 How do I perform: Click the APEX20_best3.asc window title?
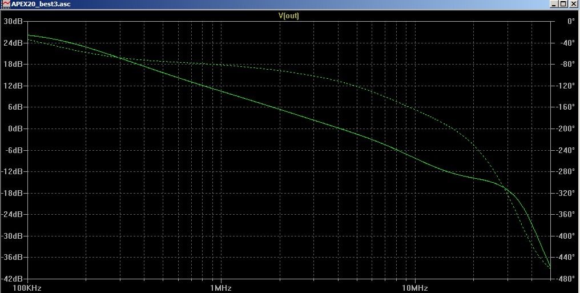pos(41,4)
